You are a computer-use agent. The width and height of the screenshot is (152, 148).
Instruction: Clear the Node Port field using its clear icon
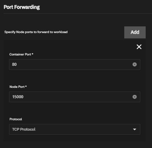[135, 97]
